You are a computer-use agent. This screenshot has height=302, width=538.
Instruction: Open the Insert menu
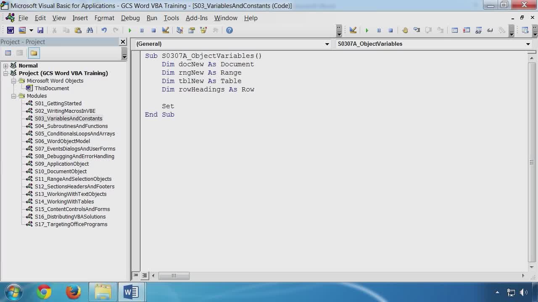tap(80, 18)
